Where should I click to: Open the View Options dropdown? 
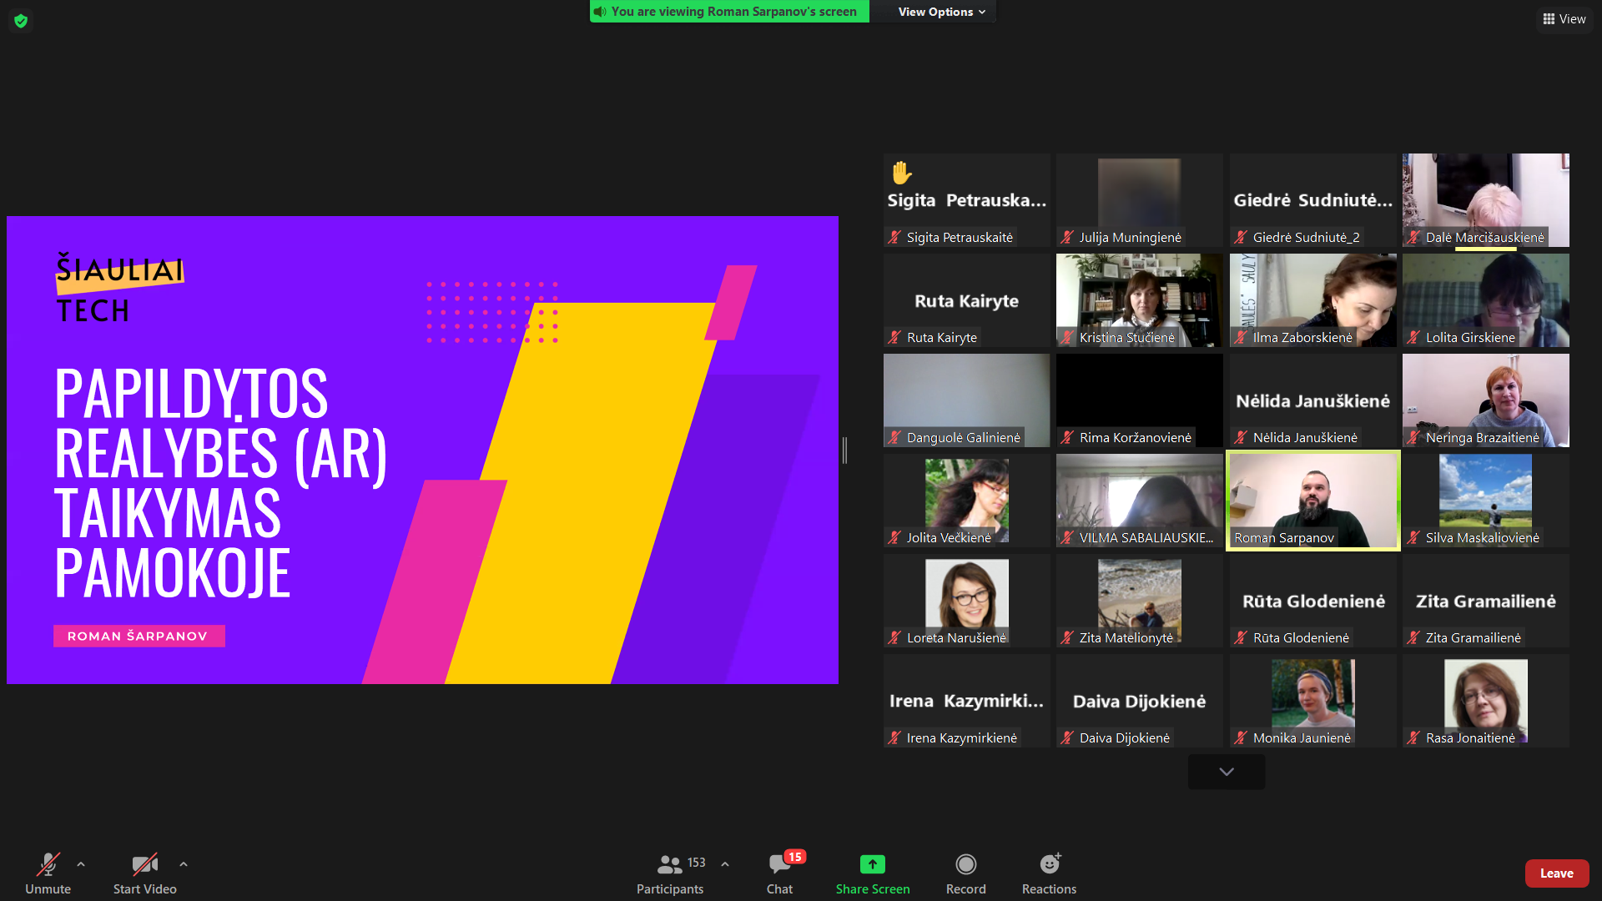point(941,12)
